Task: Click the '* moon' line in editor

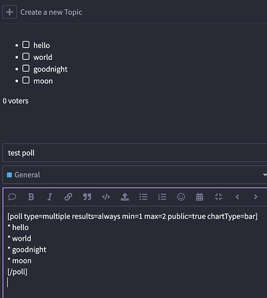Action: click(x=20, y=261)
